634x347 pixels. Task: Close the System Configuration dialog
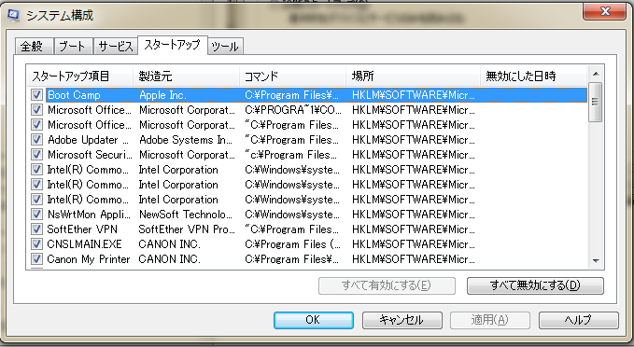click(604, 11)
